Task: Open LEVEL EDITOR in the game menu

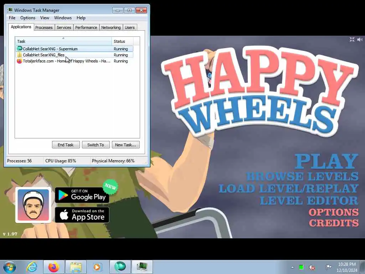Action: 309,201
